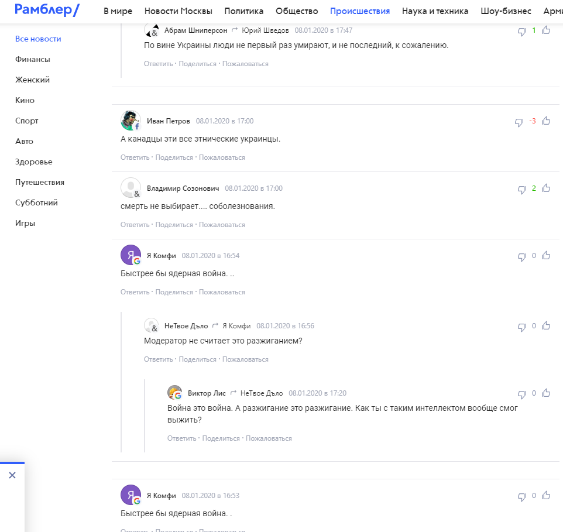Reply to Я Комфи's 16:54 comment
563x532 pixels.
tap(135, 292)
